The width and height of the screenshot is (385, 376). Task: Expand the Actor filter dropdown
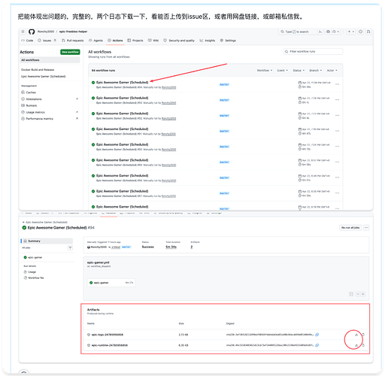332,71
